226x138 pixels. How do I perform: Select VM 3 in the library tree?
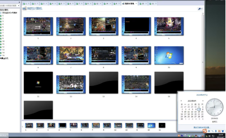[3, 21]
